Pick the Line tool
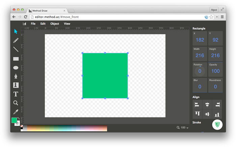Viewport: 236px width, 147px height. pos(16,50)
